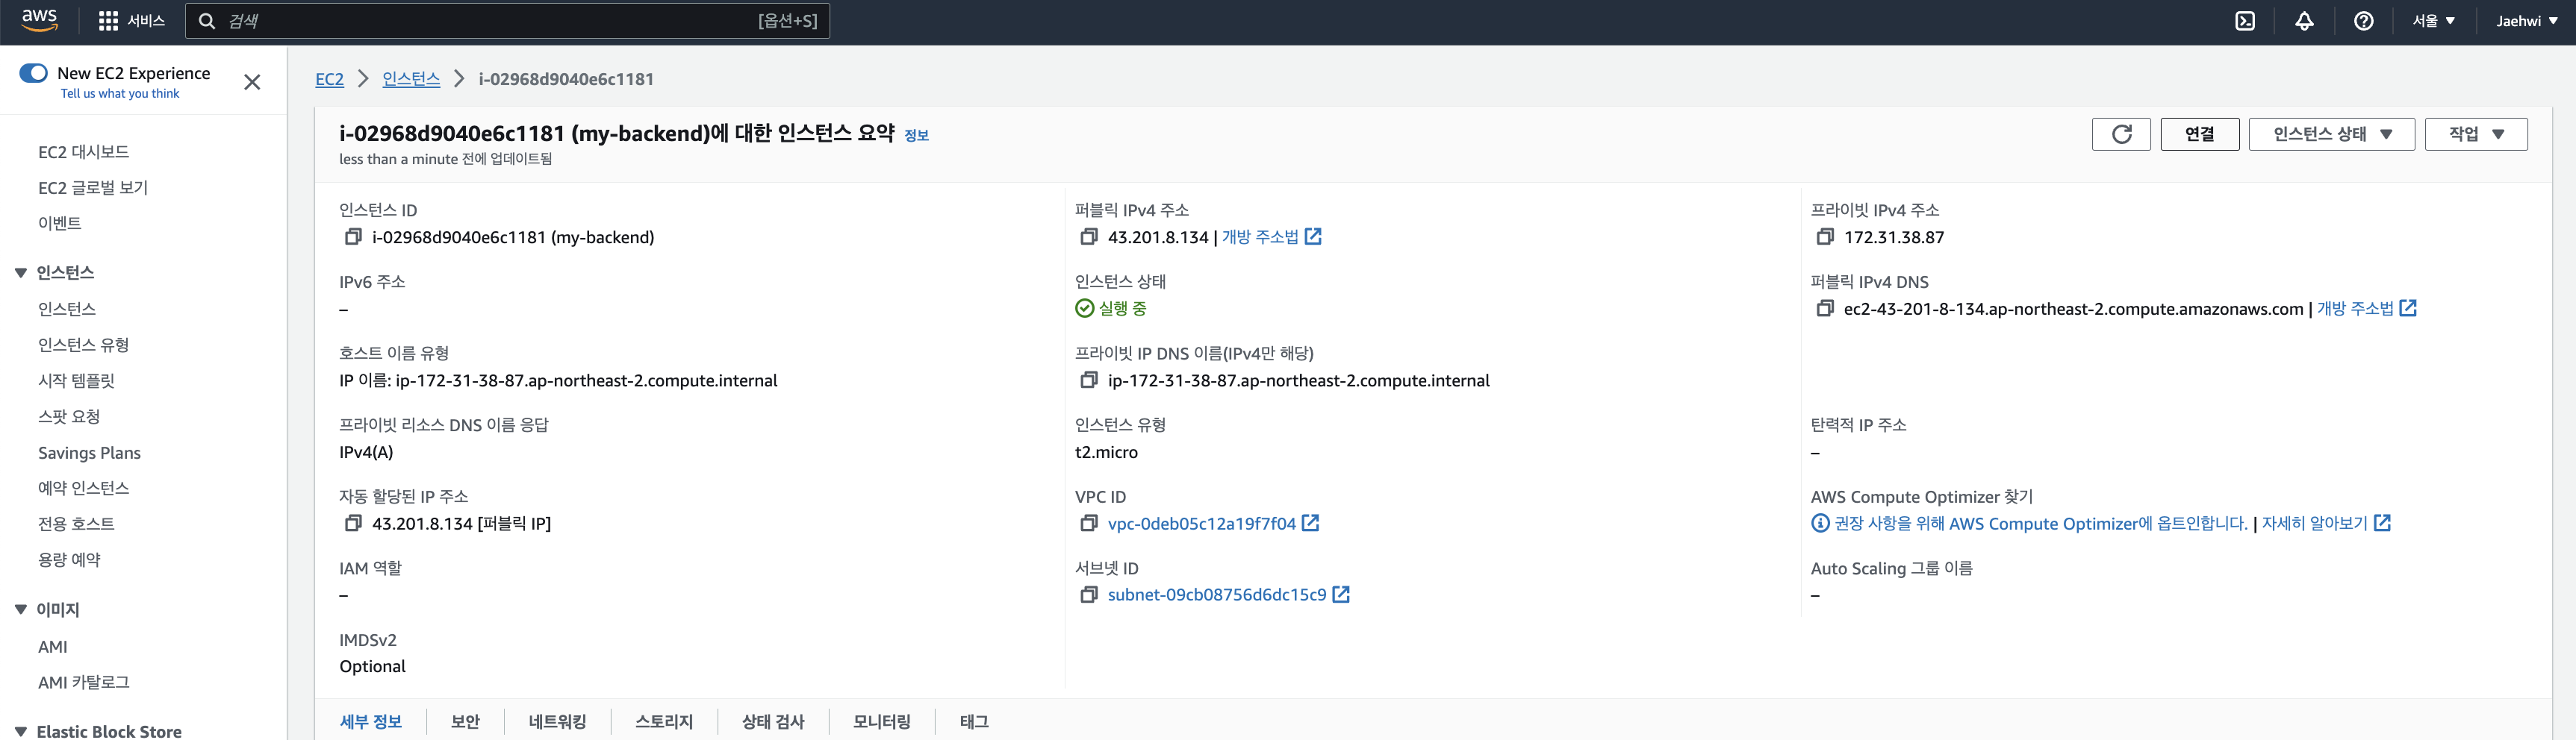Click Tell us what you think
Viewport: 2576px width, 740px height.
click(120, 94)
